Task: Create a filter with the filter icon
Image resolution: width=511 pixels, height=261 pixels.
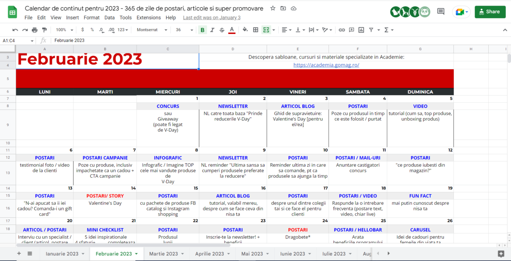Action: pos(372,29)
